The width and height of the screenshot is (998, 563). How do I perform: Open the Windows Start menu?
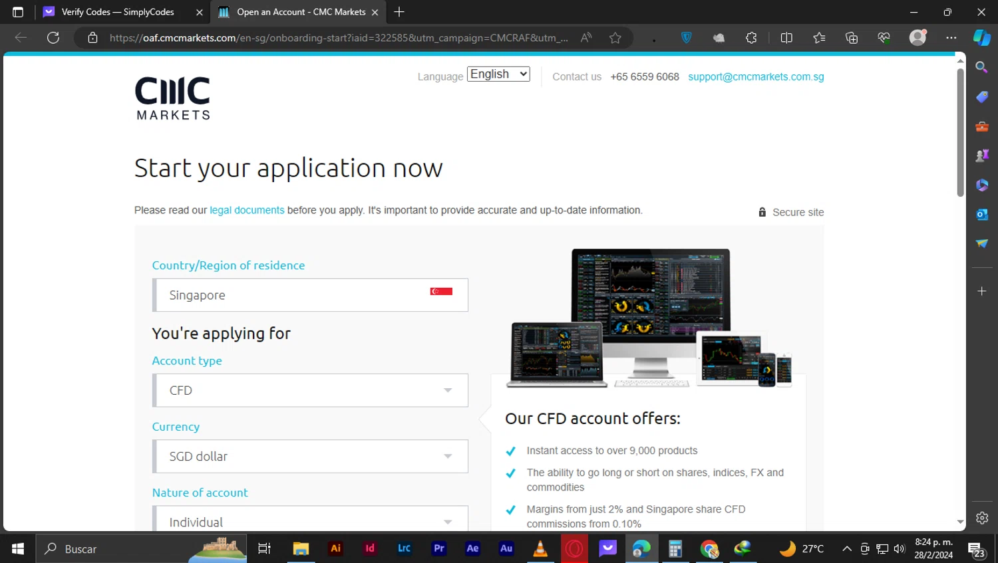[18, 548]
